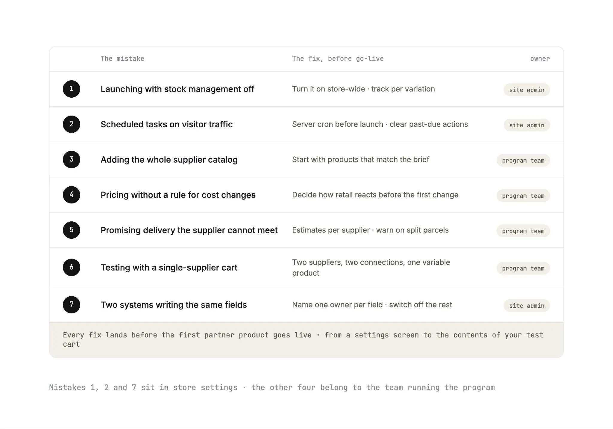Click the number 5 circle badge

72,230
